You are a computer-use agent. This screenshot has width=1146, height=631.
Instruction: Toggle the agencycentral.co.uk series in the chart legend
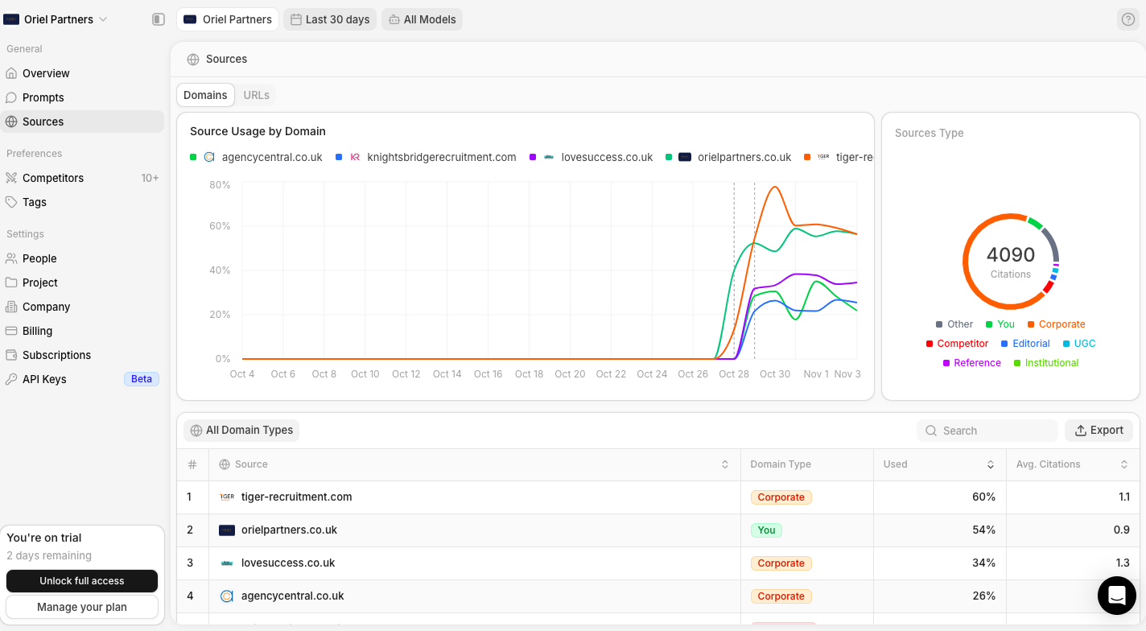(x=272, y=157)
